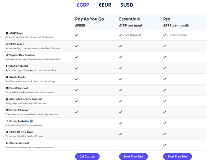The image size is (210, 161).
Task: Click the shield icon next to SMART Shield
Action: click(x=7, y=66)
